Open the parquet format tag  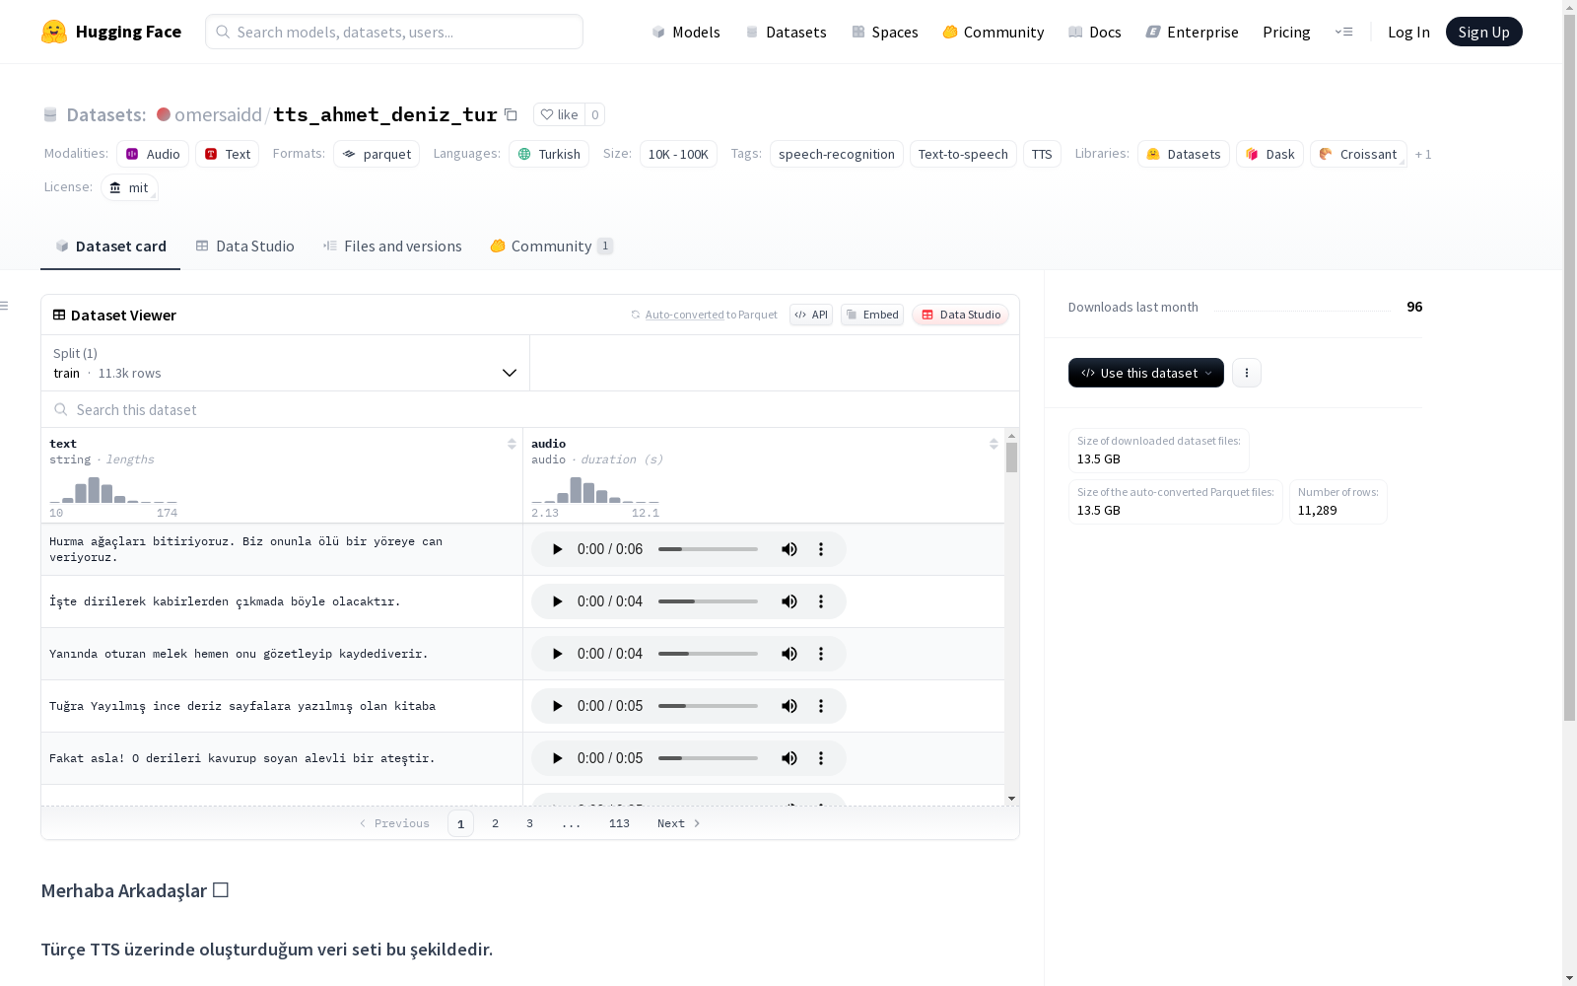point(377,154)
